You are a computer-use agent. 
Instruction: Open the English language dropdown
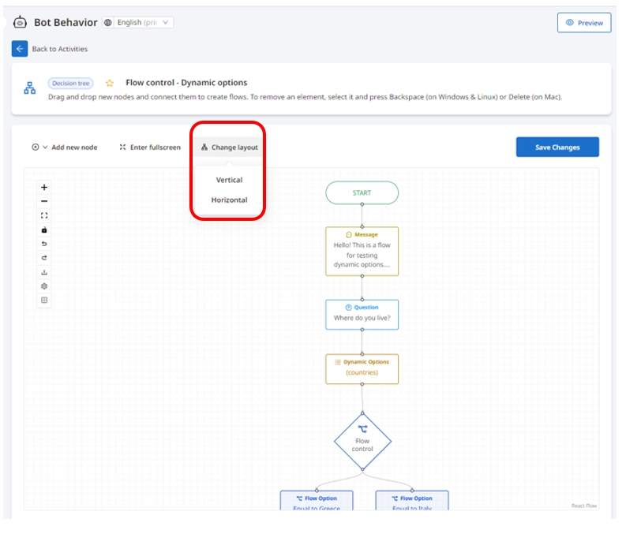point(138,23)
